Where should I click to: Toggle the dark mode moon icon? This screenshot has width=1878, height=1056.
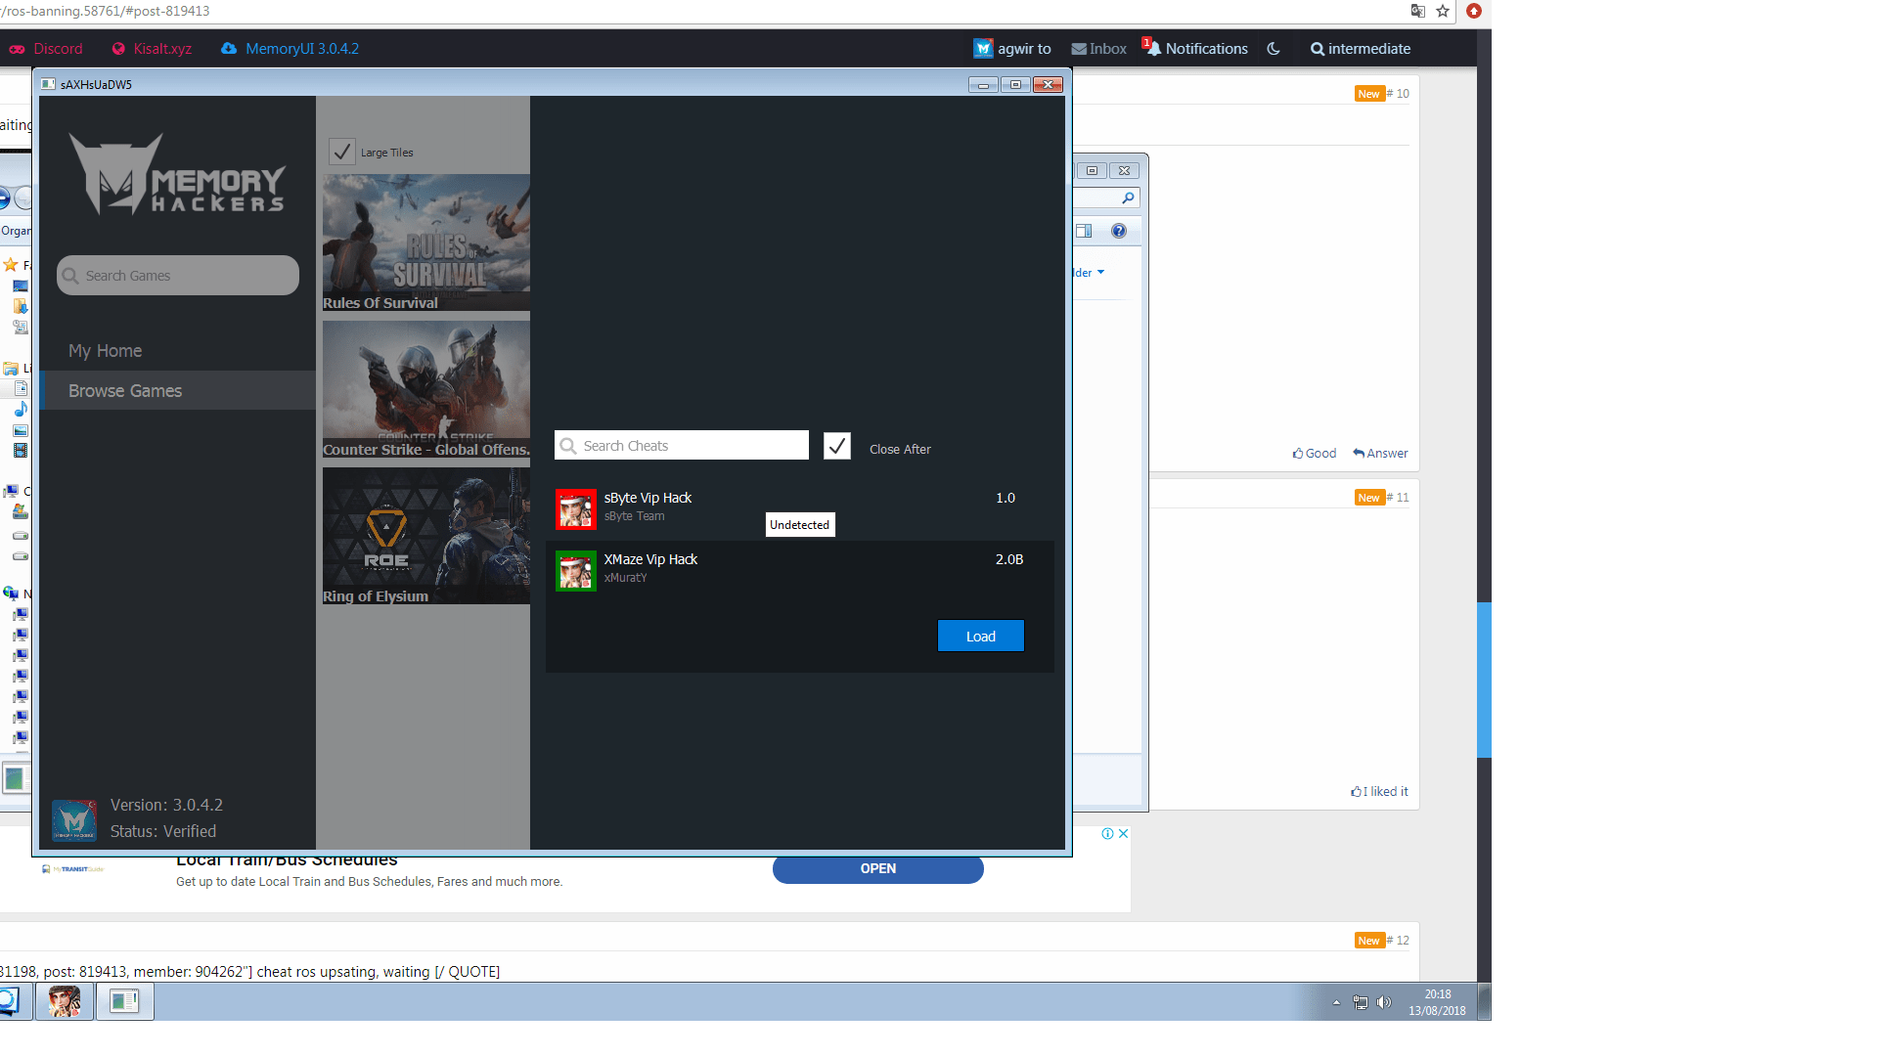tap(1274, 49)
